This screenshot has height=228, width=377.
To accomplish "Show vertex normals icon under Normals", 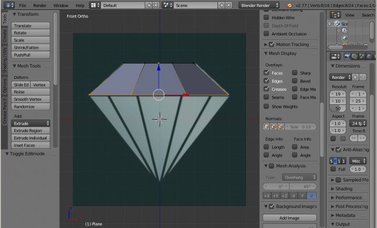I will 266,127.
